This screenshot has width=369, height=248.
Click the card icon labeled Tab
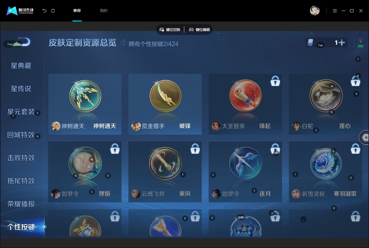click(310, 42)
